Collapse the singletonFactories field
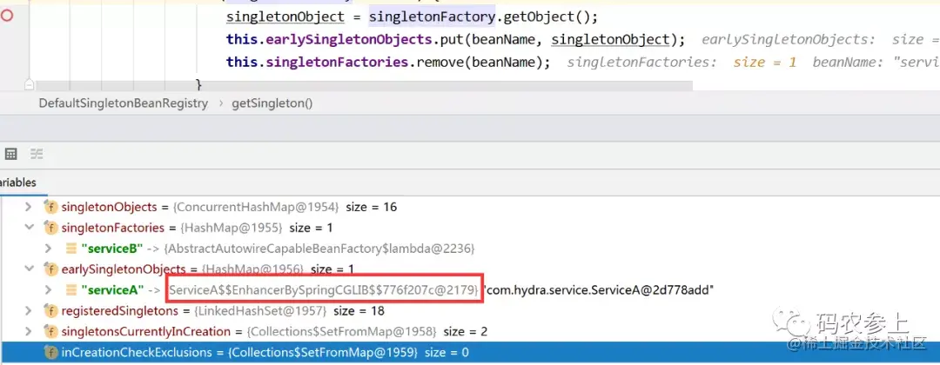Viewport: 940px width, 365px height. point(28,228)
